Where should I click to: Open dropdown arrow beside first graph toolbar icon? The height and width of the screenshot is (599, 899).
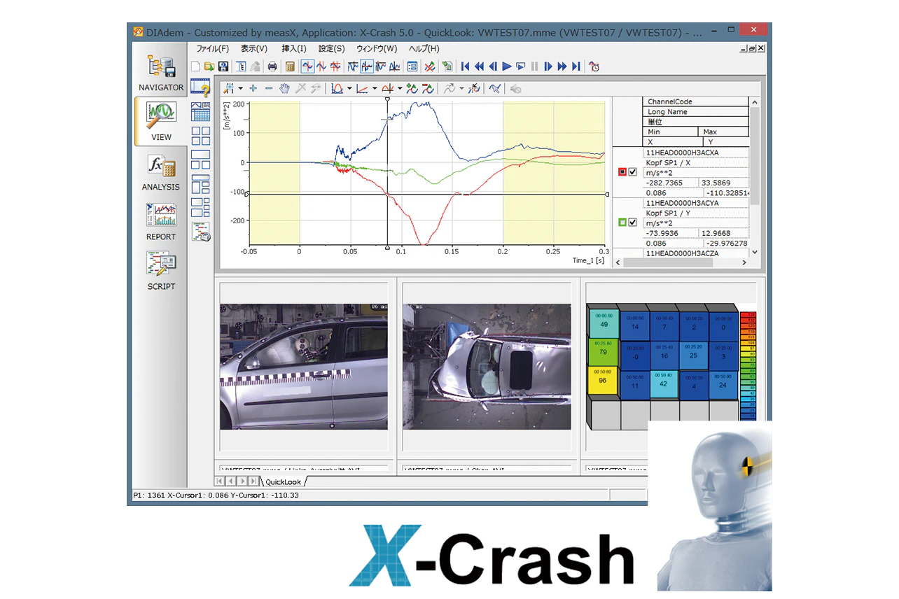coord(240,89)
